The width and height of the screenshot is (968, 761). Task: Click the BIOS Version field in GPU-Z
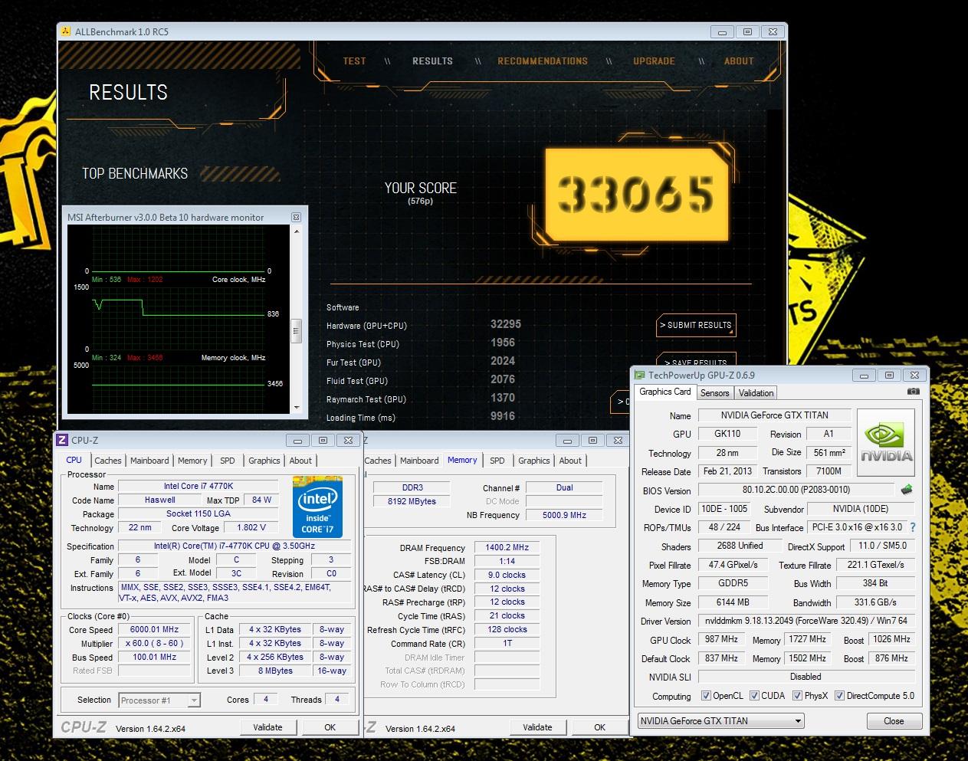pos(796,490)
